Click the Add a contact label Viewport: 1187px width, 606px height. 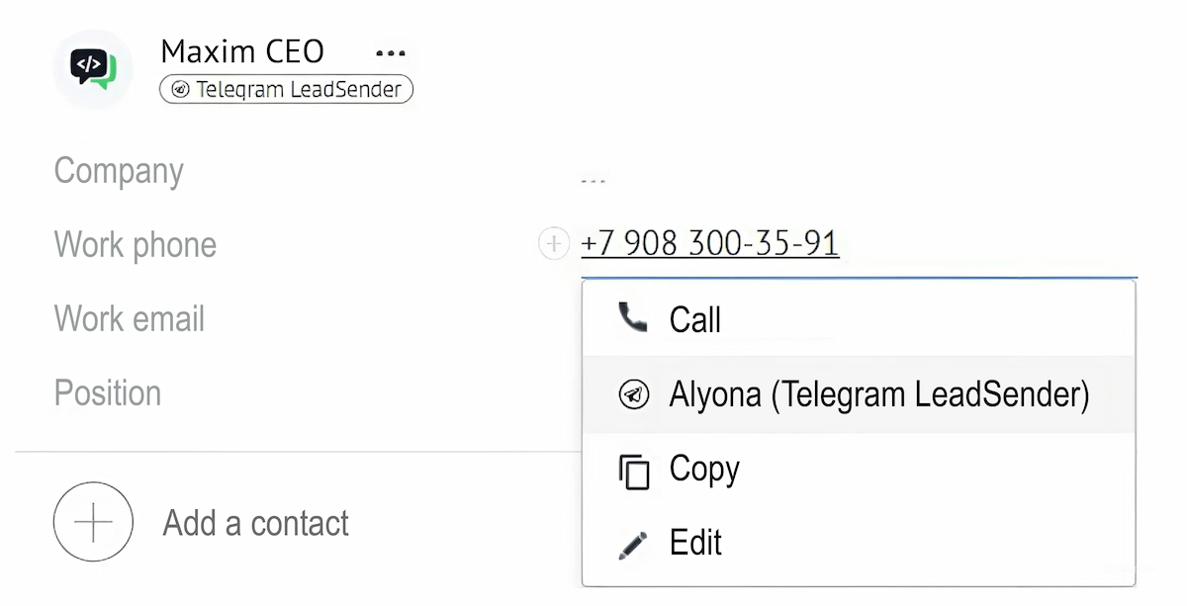click(x=255, y=523)
